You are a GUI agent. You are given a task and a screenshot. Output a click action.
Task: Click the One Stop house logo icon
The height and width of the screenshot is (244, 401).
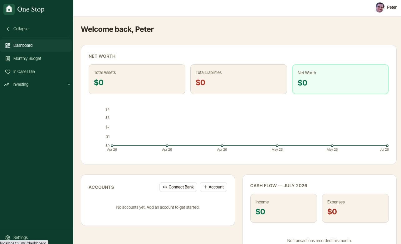[x=9, y=9]
